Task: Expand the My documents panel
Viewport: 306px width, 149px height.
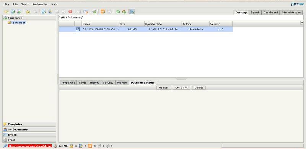Action: (x=29, y=129)
